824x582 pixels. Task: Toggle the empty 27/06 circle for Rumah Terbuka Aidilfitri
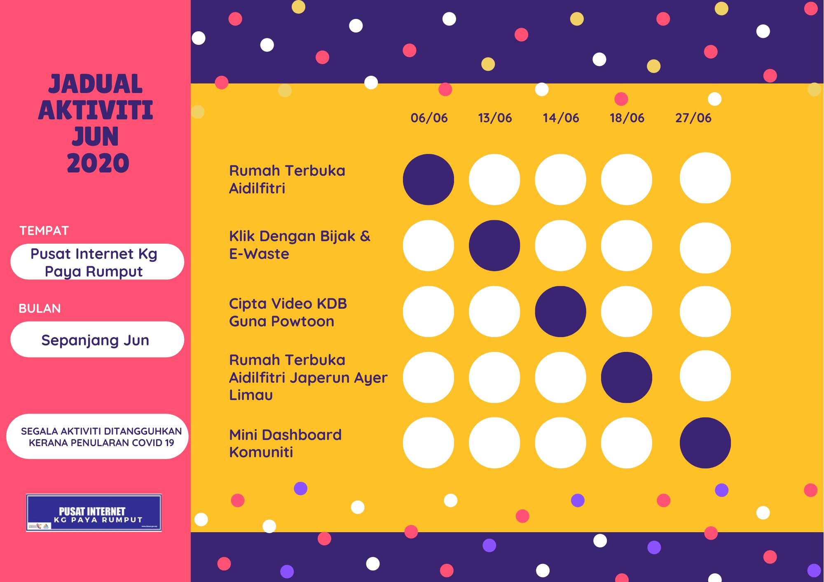point(705,178)
